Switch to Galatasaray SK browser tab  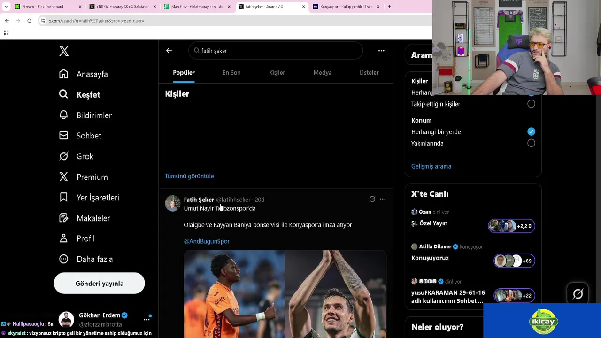pos(122,7)
